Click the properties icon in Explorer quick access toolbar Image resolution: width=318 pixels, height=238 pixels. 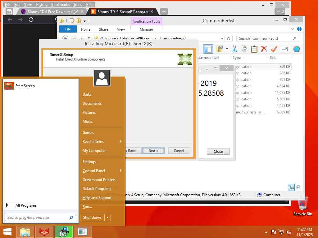coord(72,21)
